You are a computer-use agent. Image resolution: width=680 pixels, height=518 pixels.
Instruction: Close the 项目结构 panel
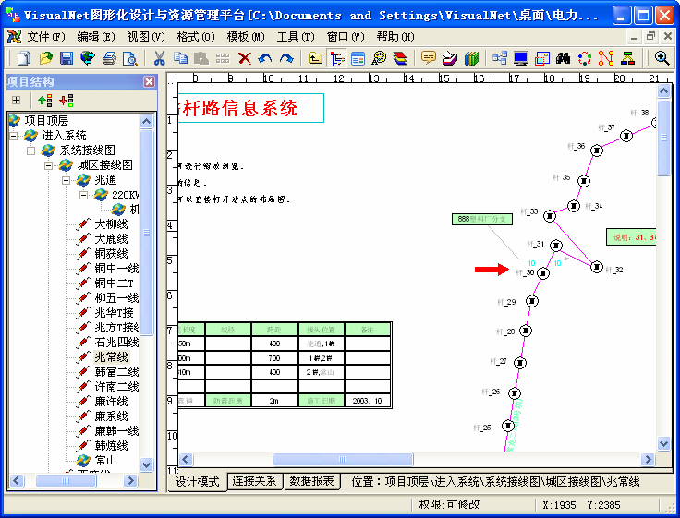pyautogui.click(x=149, y=81)
